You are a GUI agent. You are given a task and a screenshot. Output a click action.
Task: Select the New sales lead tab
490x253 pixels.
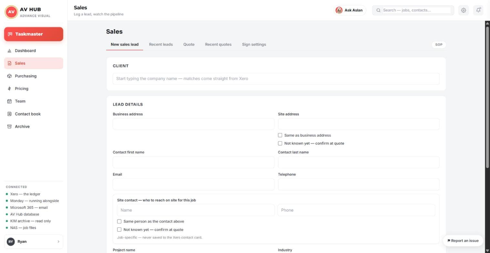tap(125, 45)
